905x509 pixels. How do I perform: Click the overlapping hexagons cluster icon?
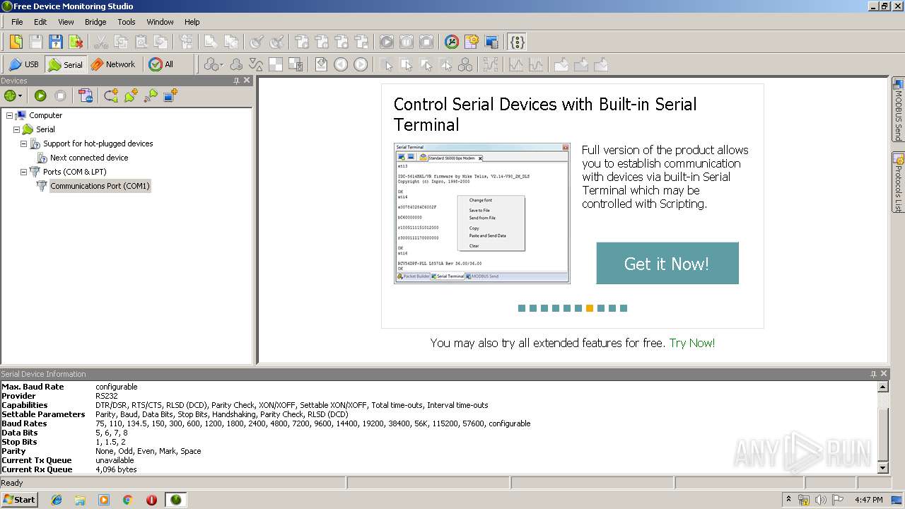(x=236, y=64)
